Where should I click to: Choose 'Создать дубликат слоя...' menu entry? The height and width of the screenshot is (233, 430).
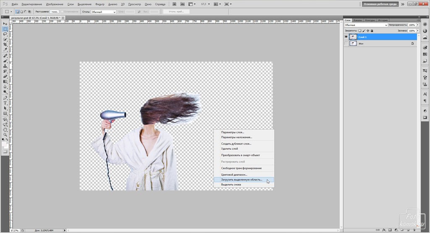click(x=236, y=144)
